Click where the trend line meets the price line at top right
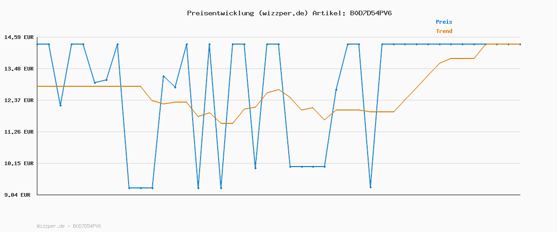Screen dimensions: 557x232 486,44
